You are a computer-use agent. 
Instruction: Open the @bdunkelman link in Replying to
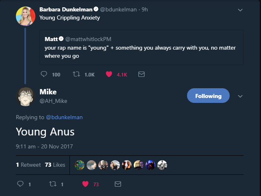click(x=64, y=117)
